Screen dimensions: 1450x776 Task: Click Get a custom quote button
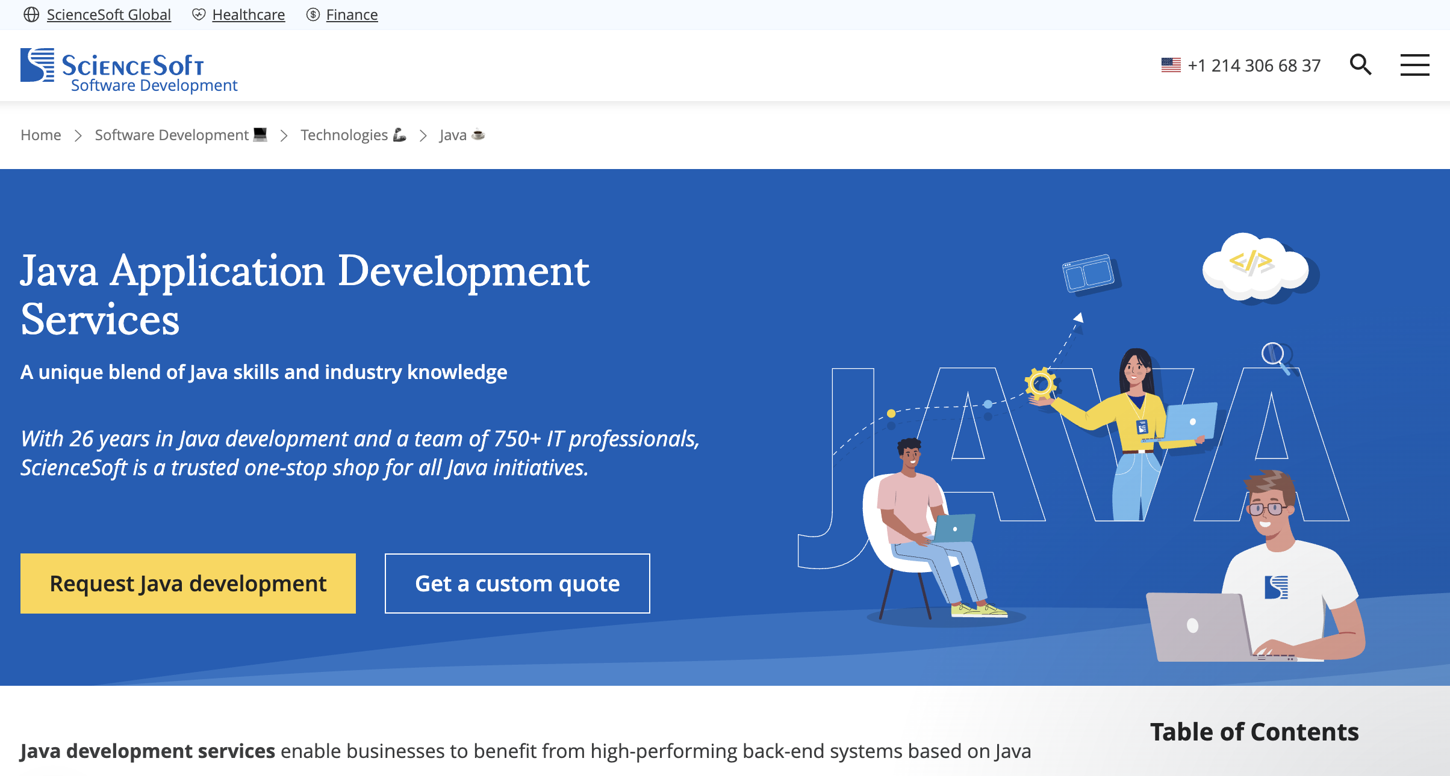tap(517, 584)
